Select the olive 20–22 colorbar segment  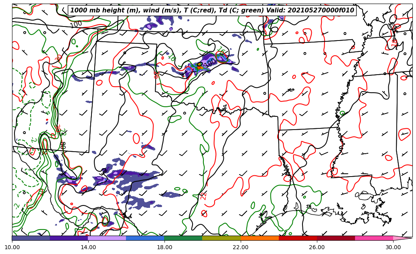tap(221, 238)
